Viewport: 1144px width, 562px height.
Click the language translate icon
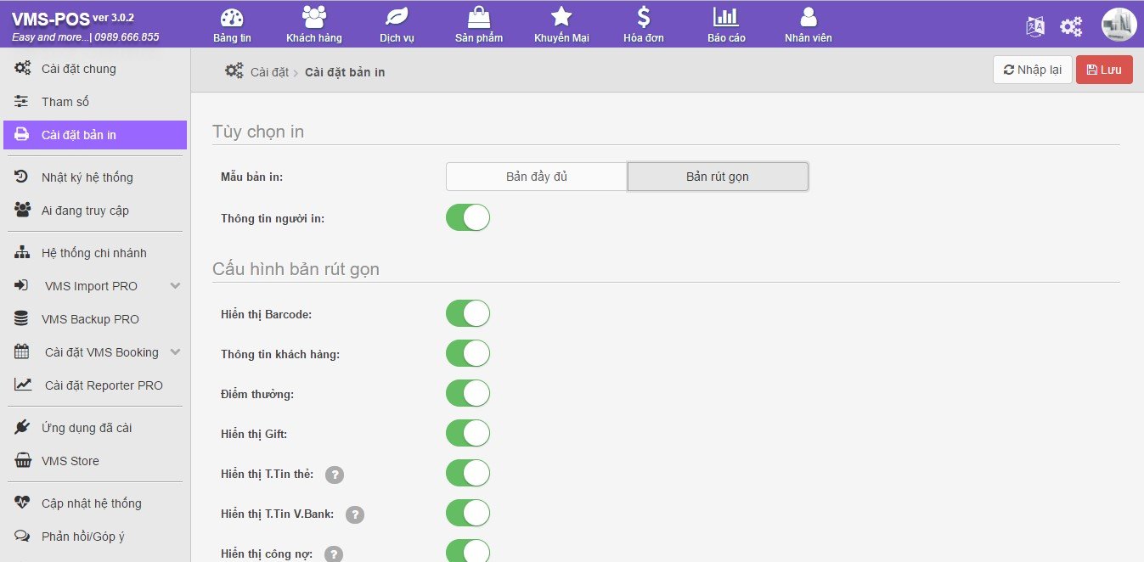(1035, 26)
